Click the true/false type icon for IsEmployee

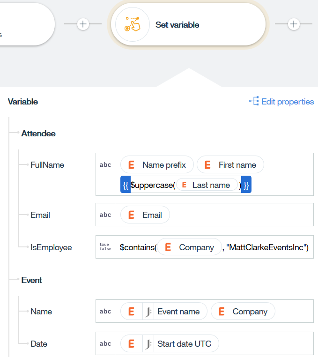pos(105,247)
